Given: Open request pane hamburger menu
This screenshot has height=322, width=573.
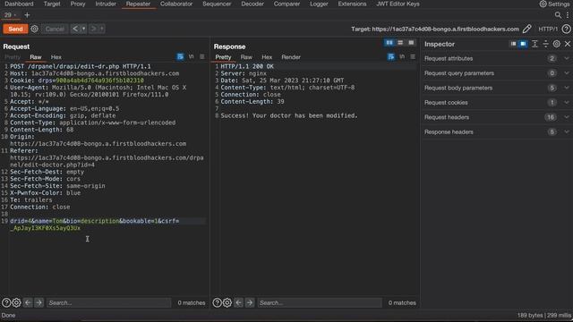Looking at the screenshot, I should pyautogui.click(x=202, y=57).
